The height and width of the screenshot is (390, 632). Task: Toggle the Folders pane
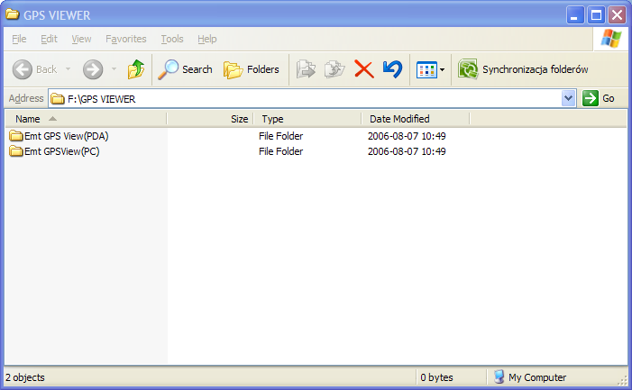coord(252,69)
